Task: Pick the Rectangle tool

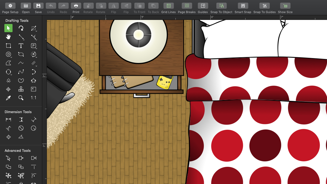Action: (x=8, y=46)
